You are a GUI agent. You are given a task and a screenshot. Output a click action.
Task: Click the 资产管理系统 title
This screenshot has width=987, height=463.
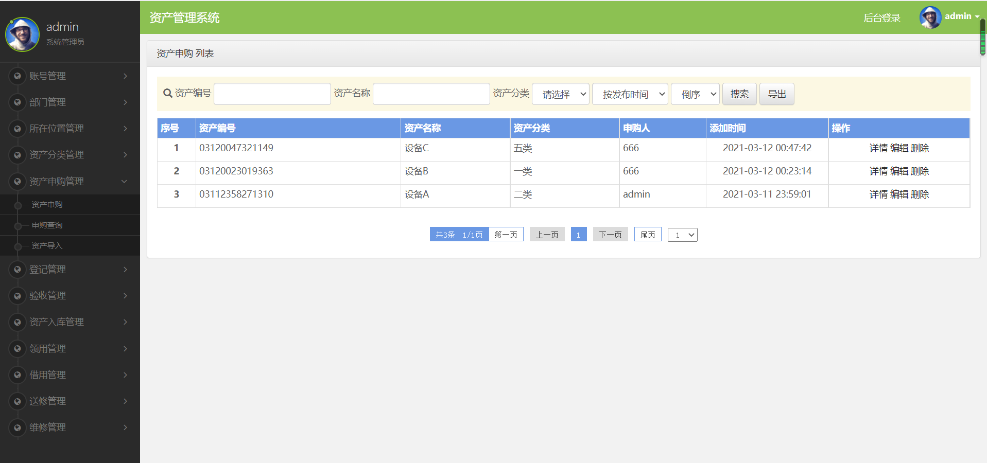(185, 18)
